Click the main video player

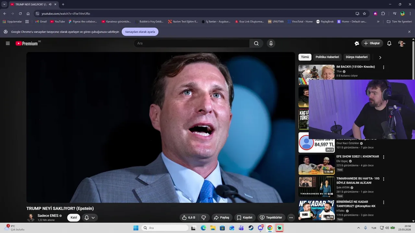coord(161,127)
